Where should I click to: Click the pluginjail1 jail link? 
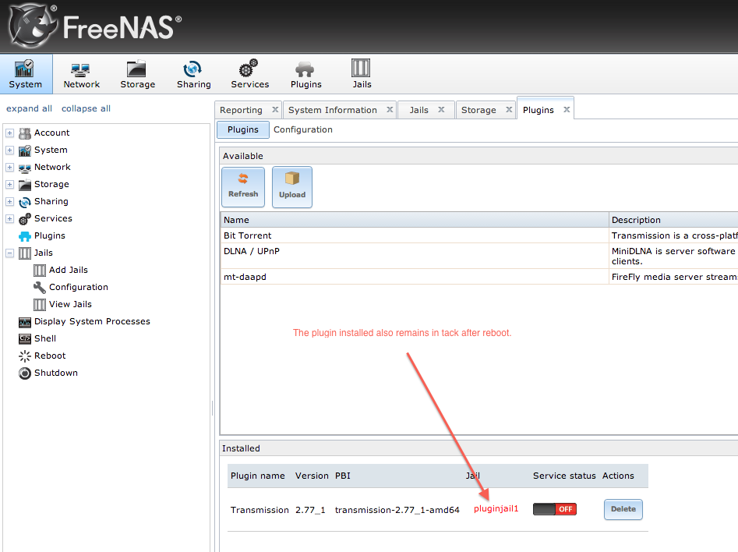point(496,508)
